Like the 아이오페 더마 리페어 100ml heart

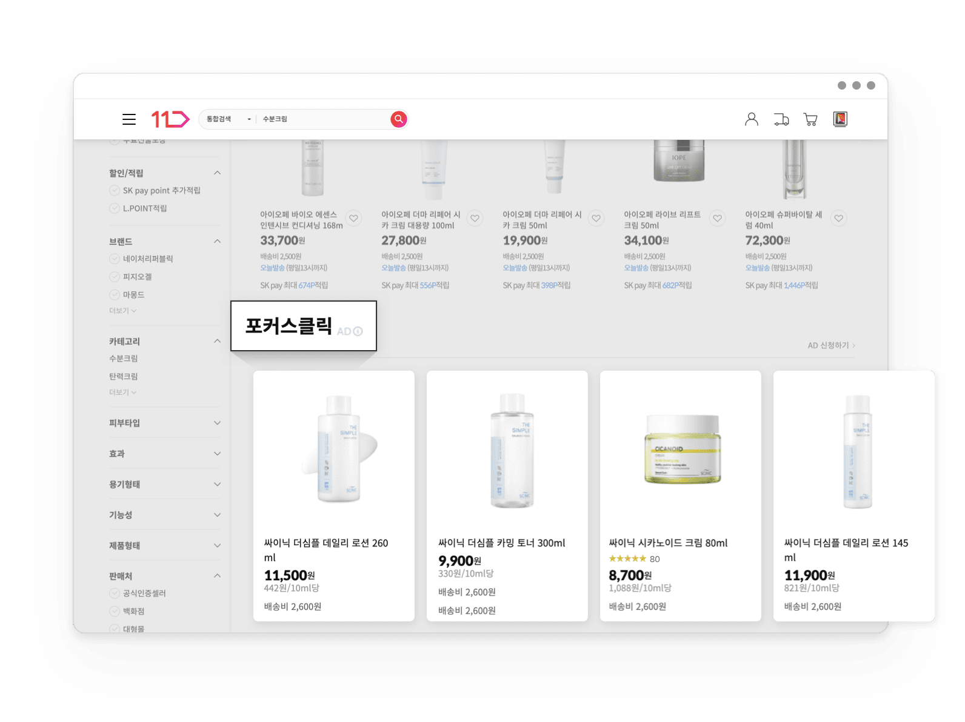point(475,218)
